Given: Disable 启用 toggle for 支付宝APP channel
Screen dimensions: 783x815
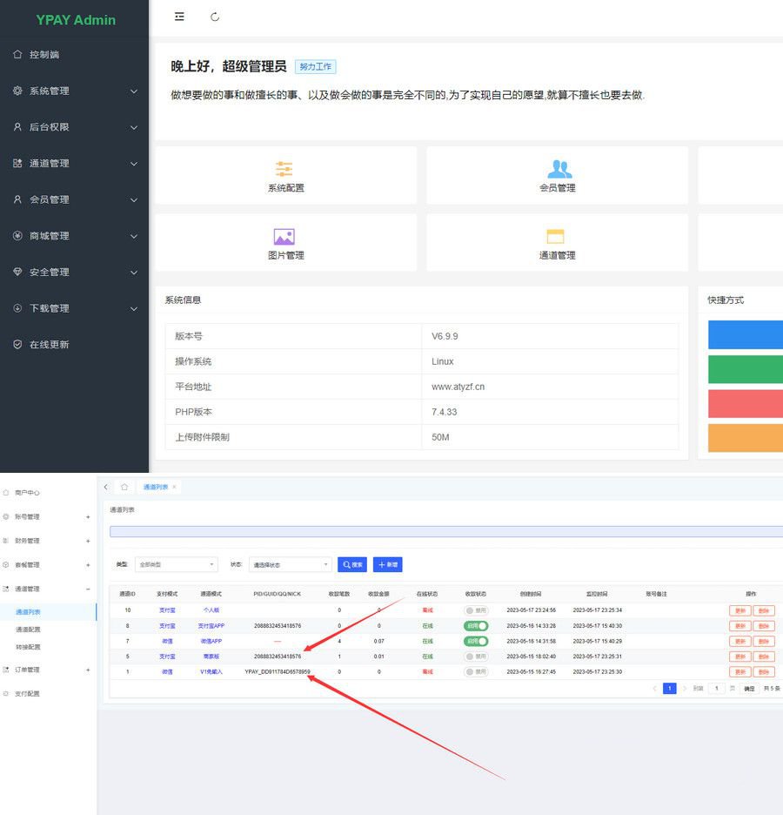Looking at the screenshot, I should 477,625.
